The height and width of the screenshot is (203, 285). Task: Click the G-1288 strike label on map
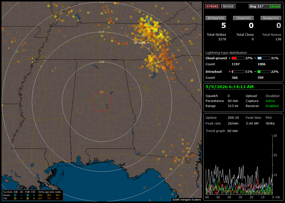pos(140,43)
